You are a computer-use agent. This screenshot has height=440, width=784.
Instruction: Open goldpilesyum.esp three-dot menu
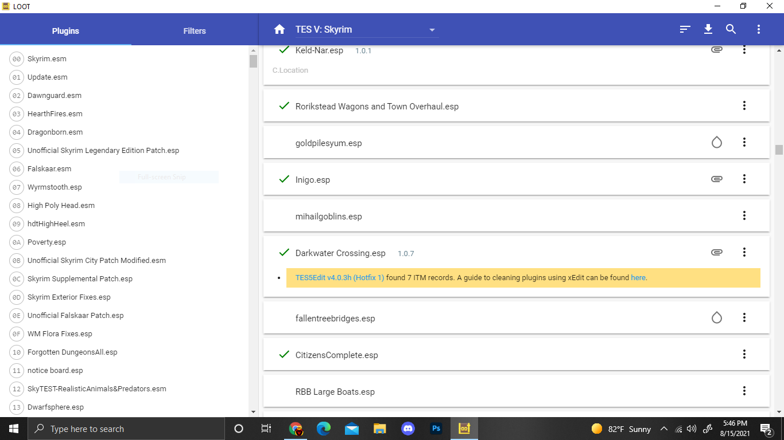[744, 142]
